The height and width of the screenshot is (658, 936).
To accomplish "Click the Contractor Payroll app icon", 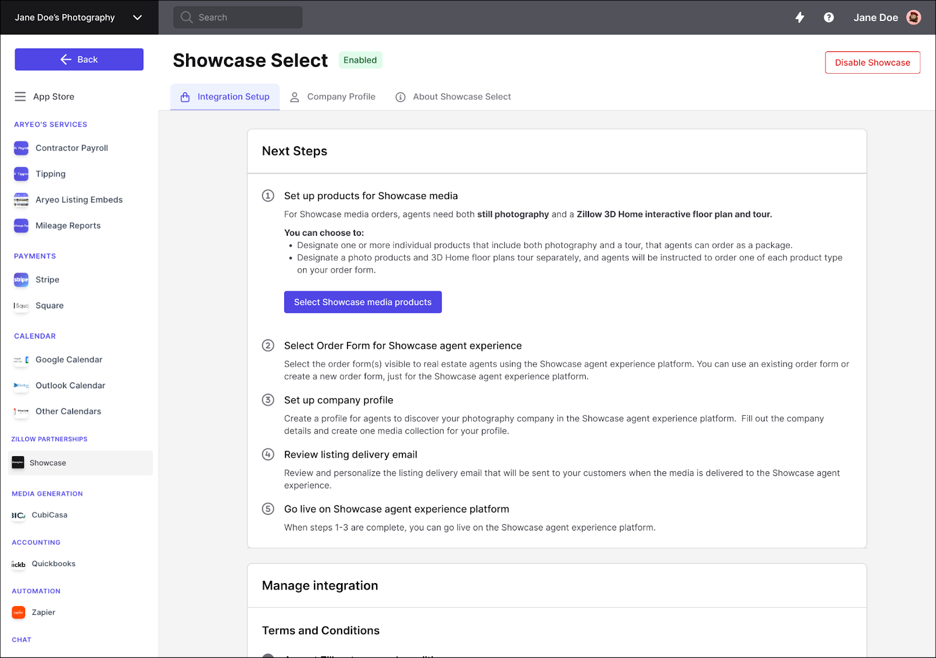I will coord(21,148).
